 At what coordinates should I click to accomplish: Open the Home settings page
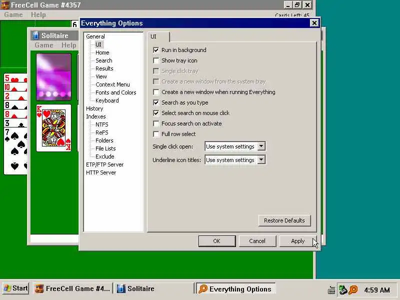pos(102,52)
